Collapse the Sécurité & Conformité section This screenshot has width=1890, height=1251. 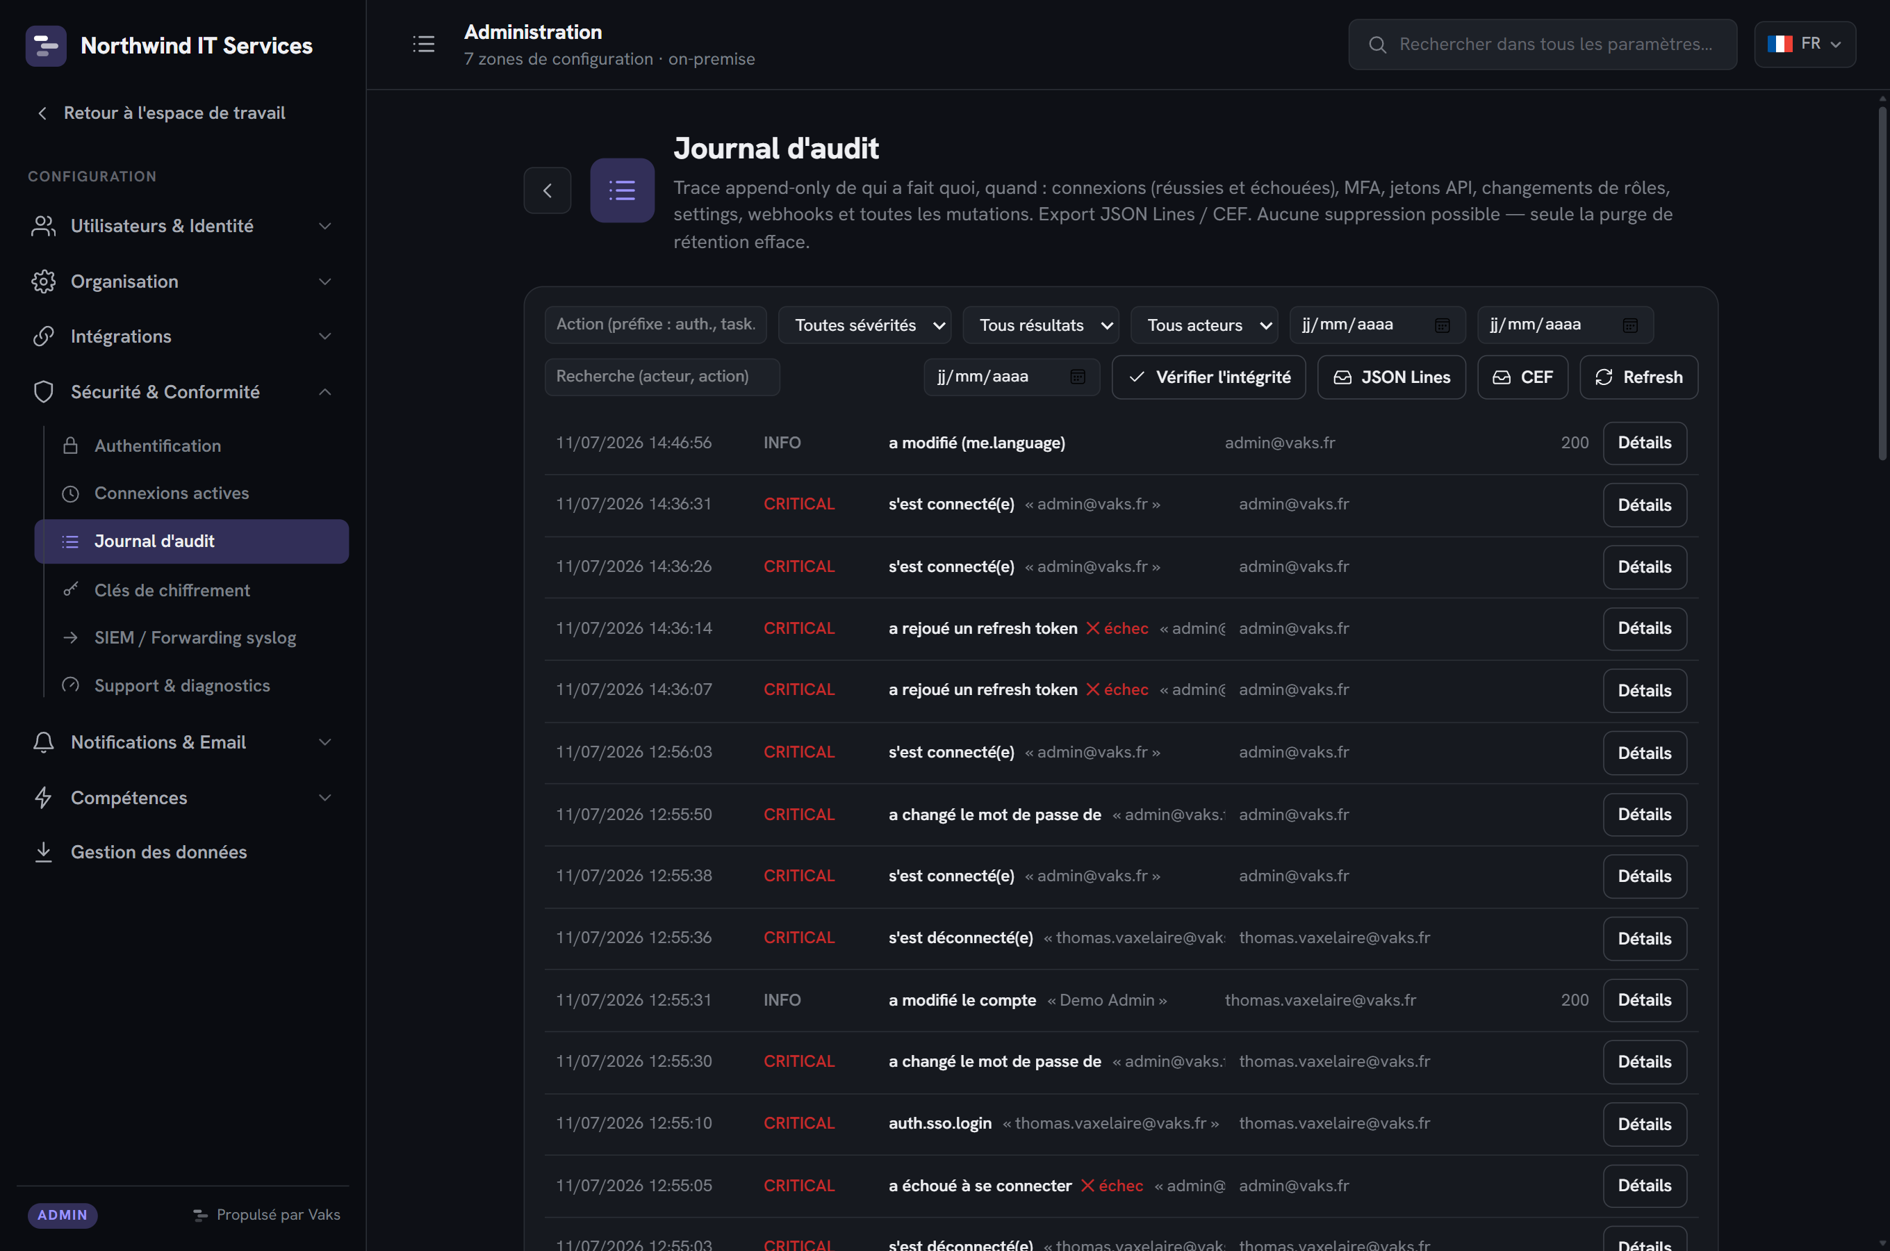coord(324,392)
